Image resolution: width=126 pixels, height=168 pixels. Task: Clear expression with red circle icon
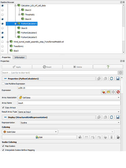[x=118, y=92]
